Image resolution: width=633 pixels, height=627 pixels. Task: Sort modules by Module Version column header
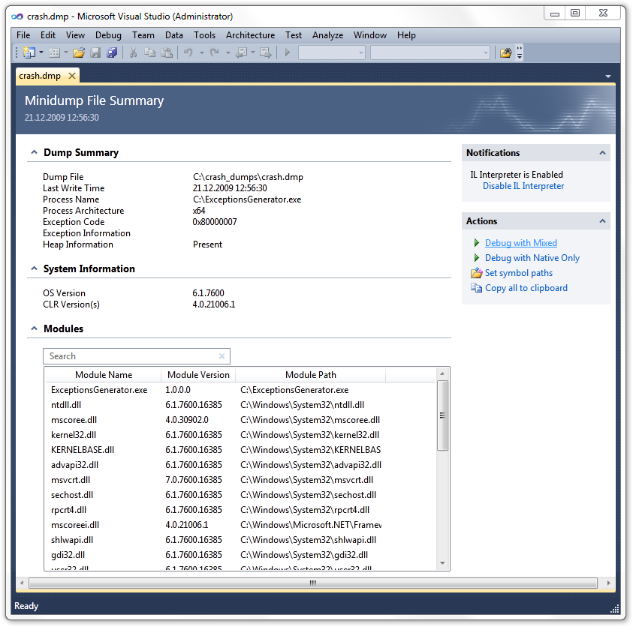pyautogui.click(x=198, y=374)
